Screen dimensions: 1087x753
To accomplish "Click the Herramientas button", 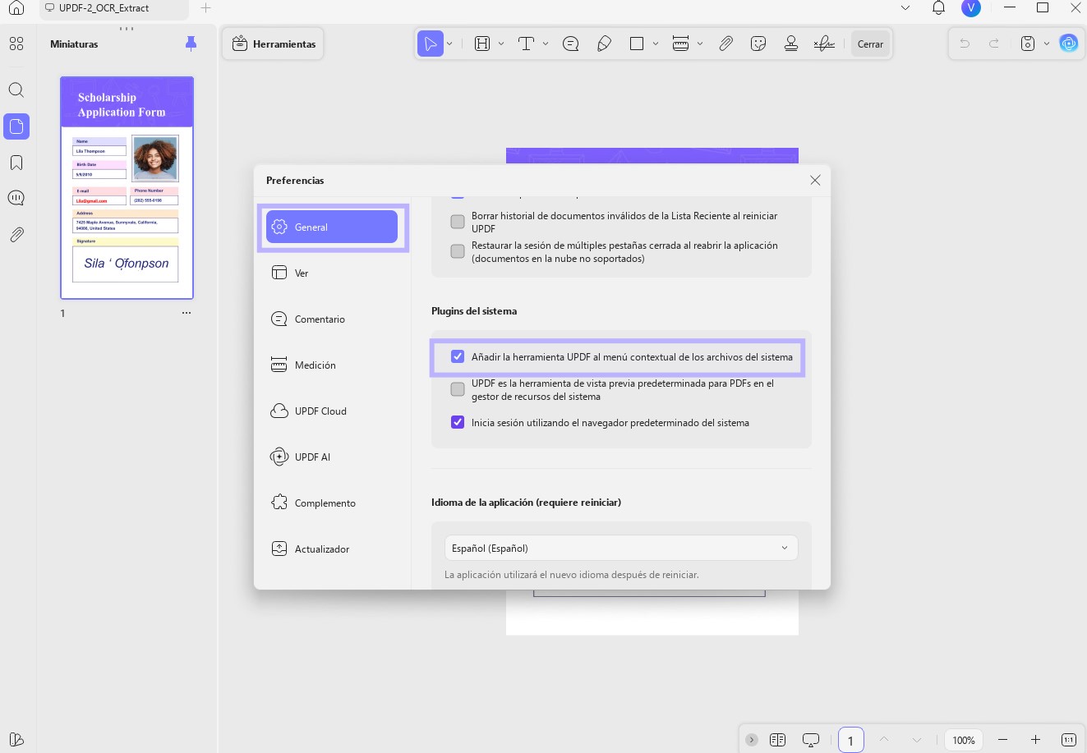I will coord(274,44).
